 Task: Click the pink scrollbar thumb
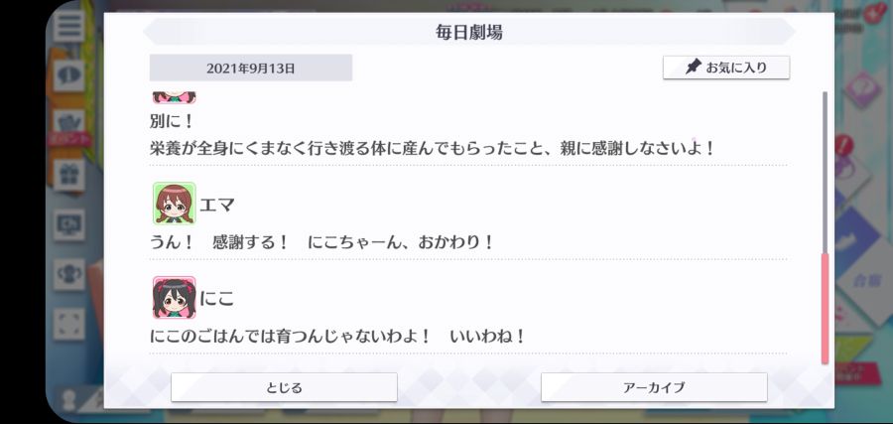pos(825,308)
